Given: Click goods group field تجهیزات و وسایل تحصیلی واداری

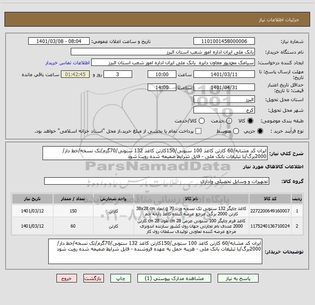Looking at the screenshot, I should (x=157, y=181).
